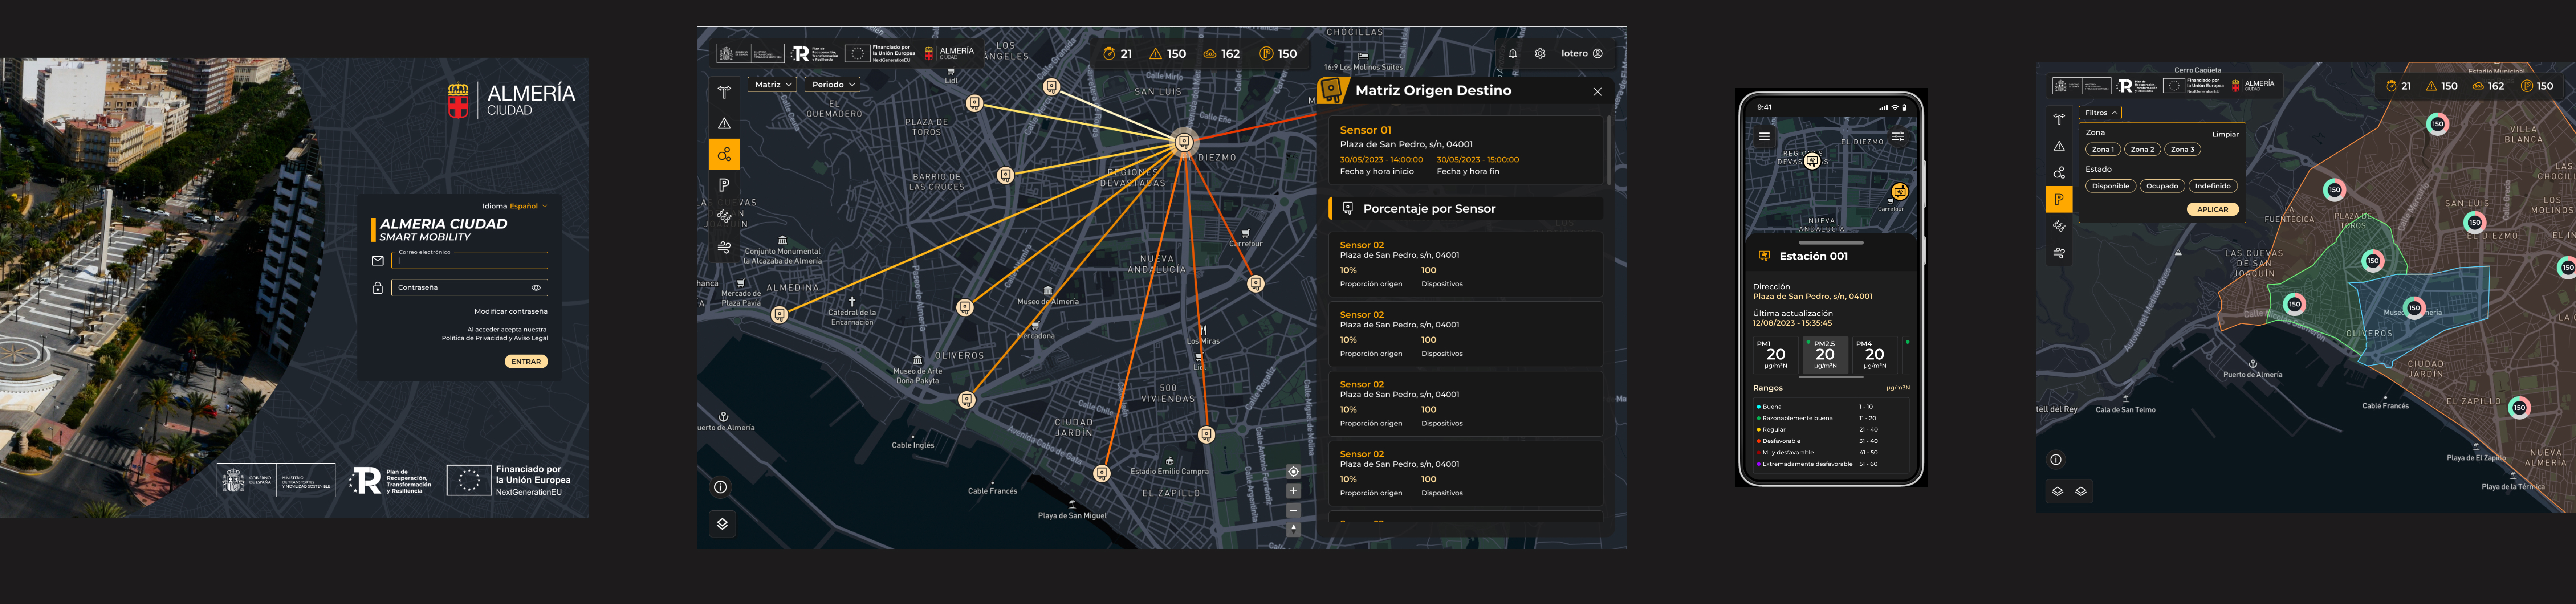Select chain-links icon in matrix map sidebar
Viewport: 2576px width, 604px height.
[x=724, y=216]
